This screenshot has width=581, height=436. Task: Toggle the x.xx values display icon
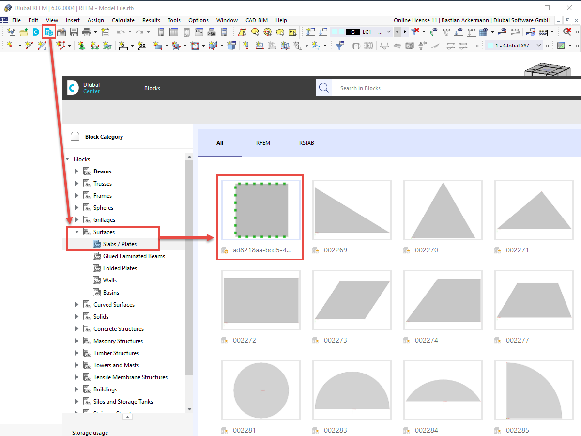point(445,31)
